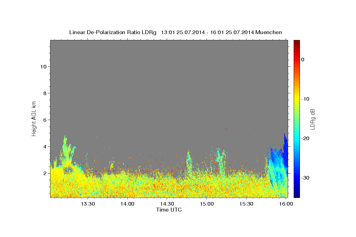This screenshot has width=356, height=237.
Task: Click the '0' colorbar label
Action: tap(303, 60)
